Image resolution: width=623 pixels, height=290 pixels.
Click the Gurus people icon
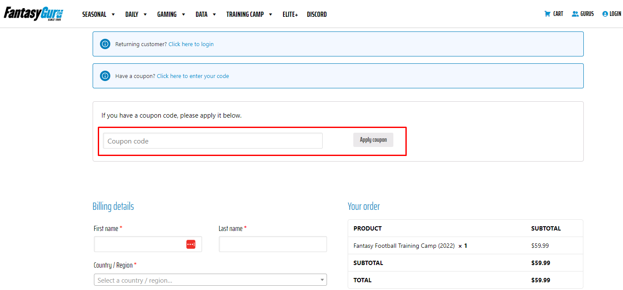(x=575, y=14)
